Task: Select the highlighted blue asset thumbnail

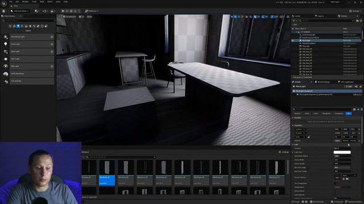Action: (107, 172)
